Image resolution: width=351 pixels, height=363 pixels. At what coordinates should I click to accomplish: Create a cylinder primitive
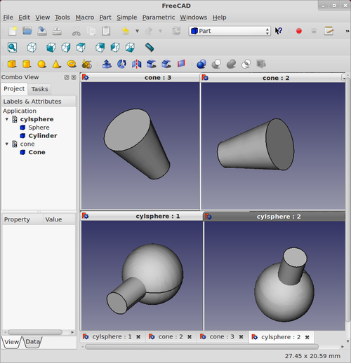coord(27,64)
